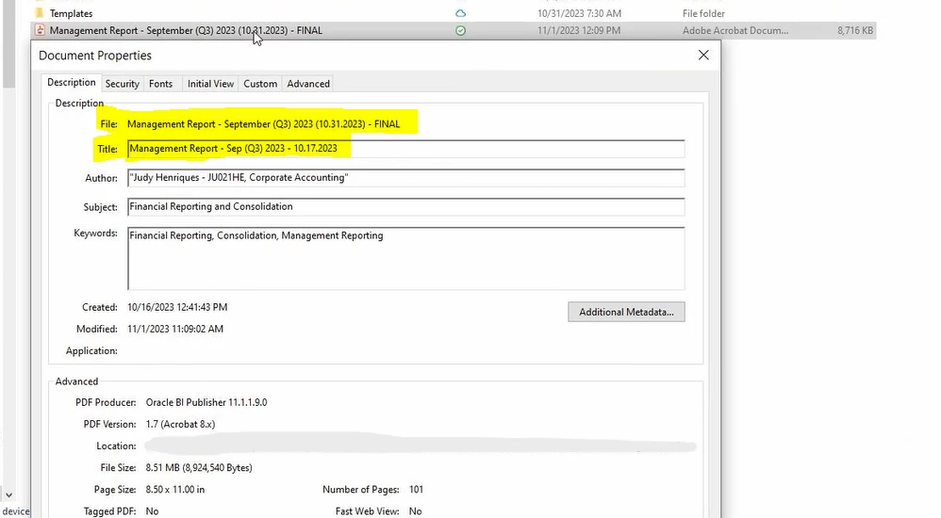The image size is (941, 518).
Task: Click the File Size 8.51 MB value
Action: 199,468
